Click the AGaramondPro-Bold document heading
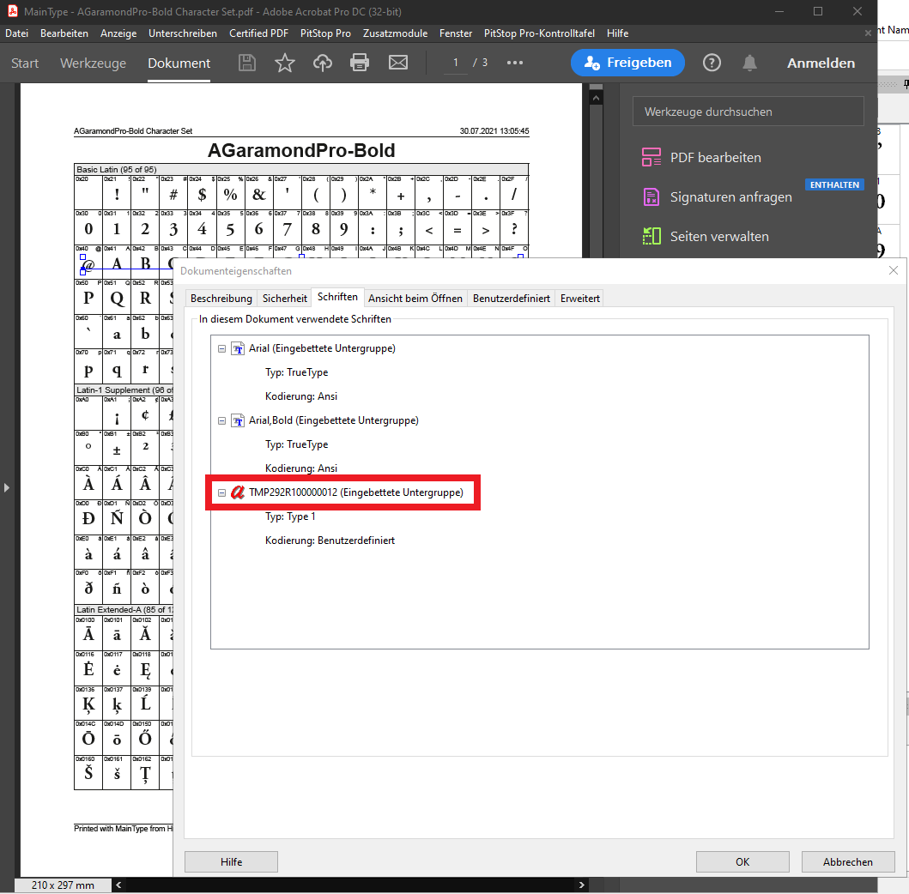909x894 pixels. click(x=301, y=151)
